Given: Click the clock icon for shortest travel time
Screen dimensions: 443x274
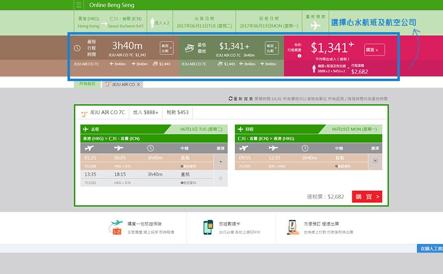Looking at the screenshot, I should click(77, 48).
